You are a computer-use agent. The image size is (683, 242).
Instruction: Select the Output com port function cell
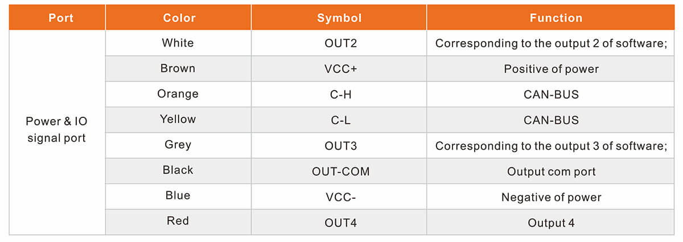click(x=551, y=171)
